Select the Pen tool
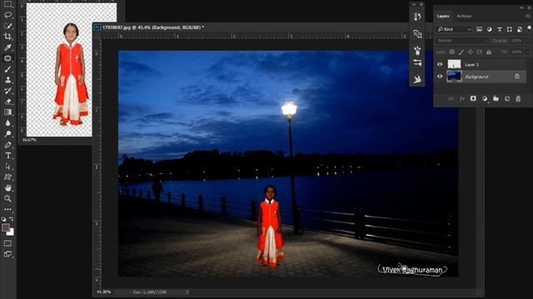This screenshot has height=299, width=533. tap(7, 145)
